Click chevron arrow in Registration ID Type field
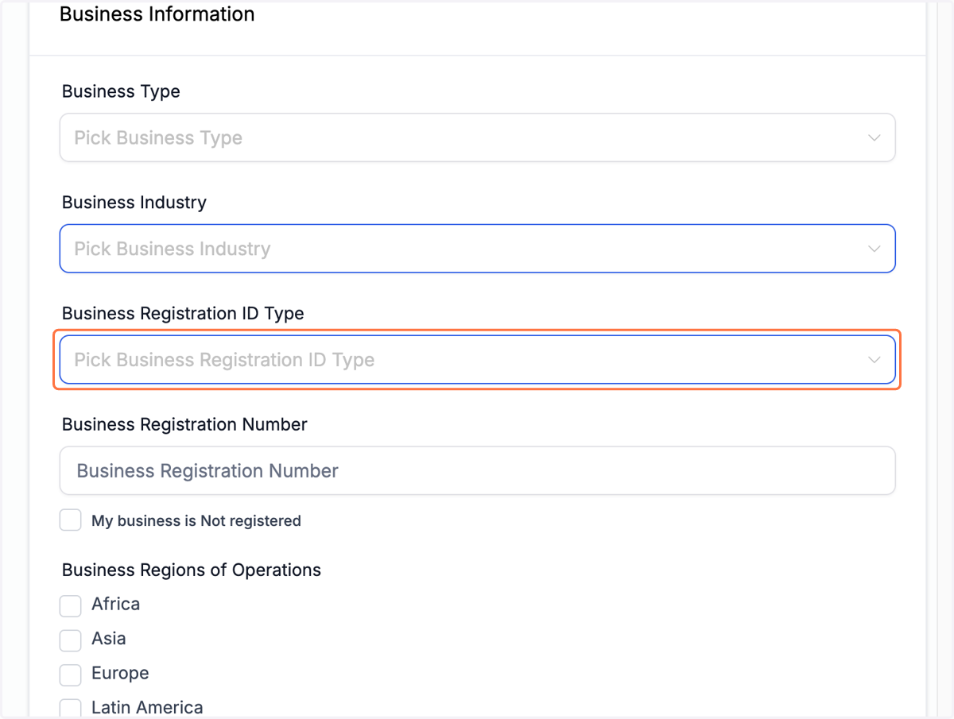Screen dimensions: 954x719 (x=874, y=360)
